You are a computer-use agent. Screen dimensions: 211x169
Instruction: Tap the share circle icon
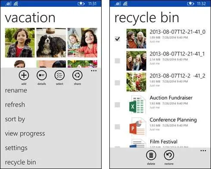tap(78, 75)
